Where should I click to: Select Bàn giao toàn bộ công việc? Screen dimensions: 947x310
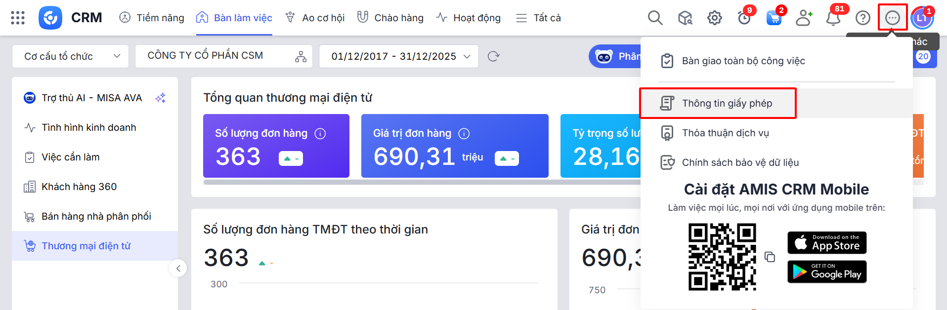click(x=776, y=61)
